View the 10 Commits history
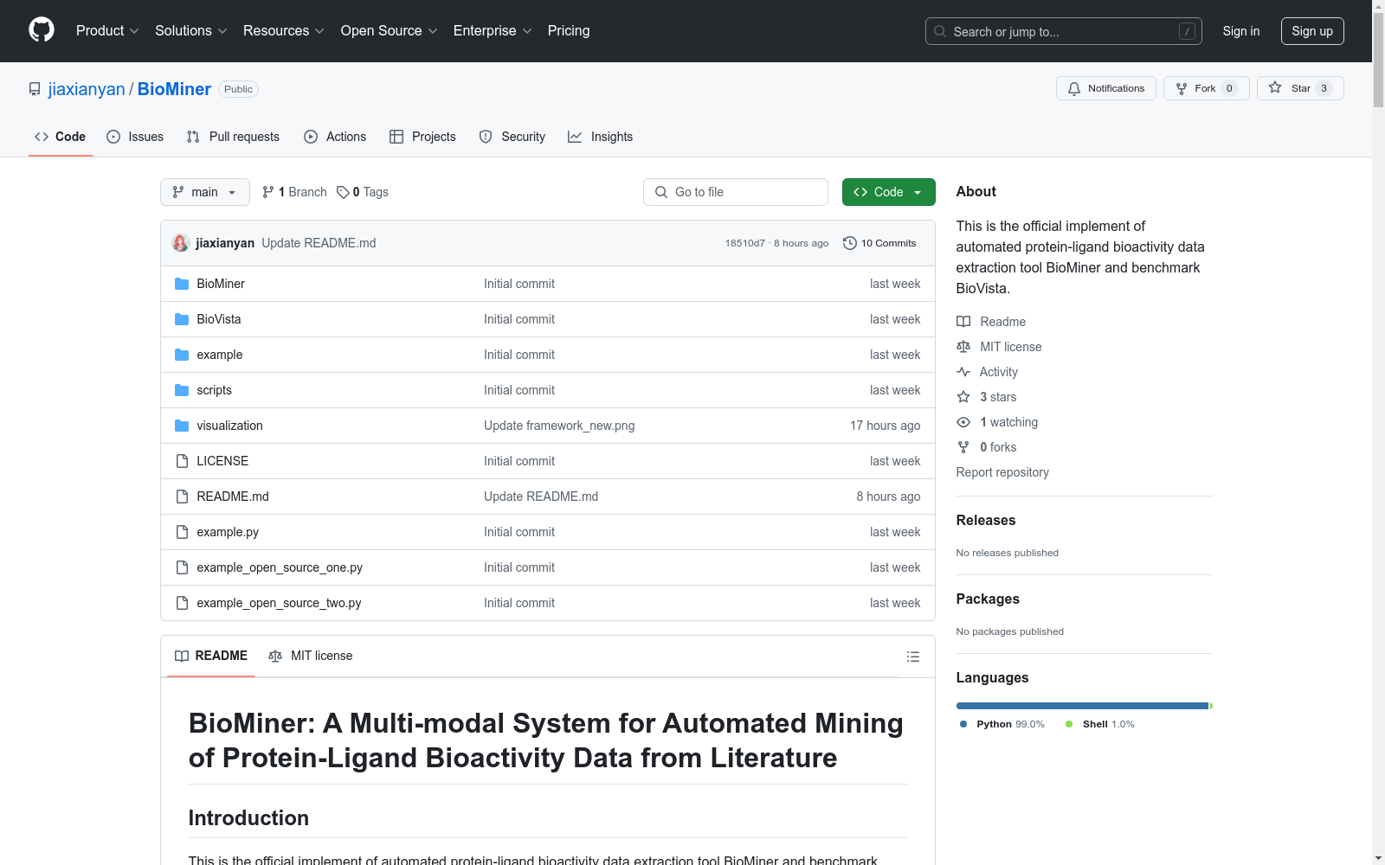 (879, 243)
